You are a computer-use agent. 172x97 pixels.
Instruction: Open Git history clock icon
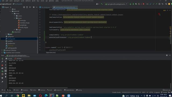pyautogui.click(x=159, y=4)
